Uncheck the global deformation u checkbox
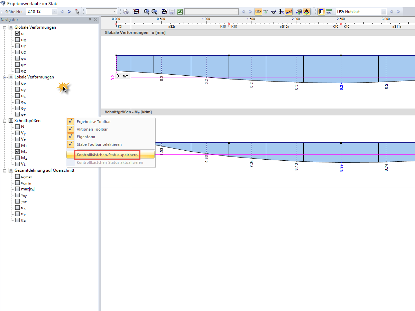 click(17, 34)
